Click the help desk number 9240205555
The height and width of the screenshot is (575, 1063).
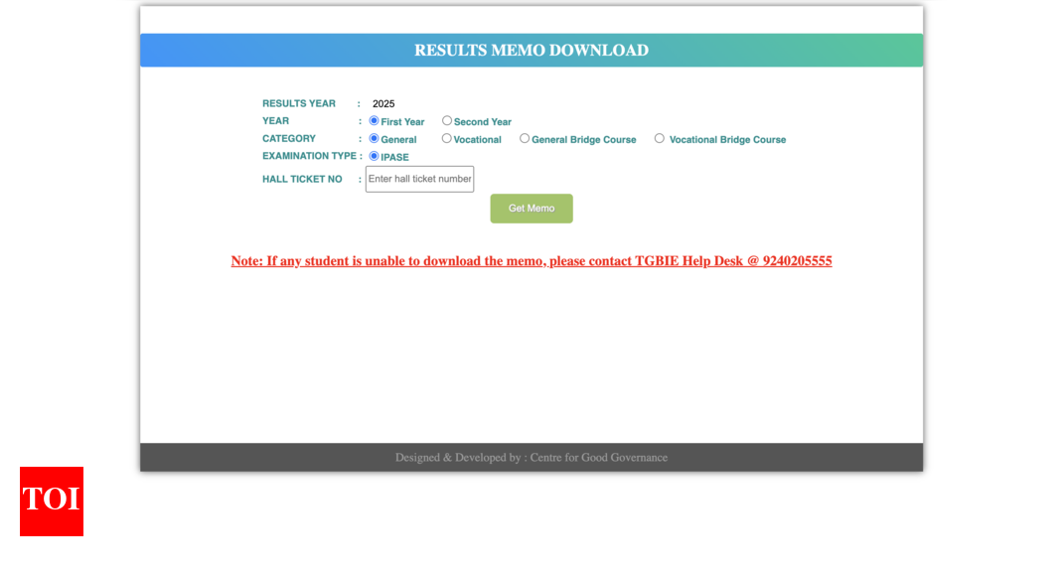click(x=797, y=261)
